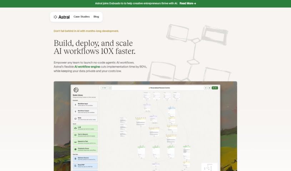This screenshot has width=291, height=171.
Task: Select the Perplexity Sonar node icon
Action: click(75, 149)
